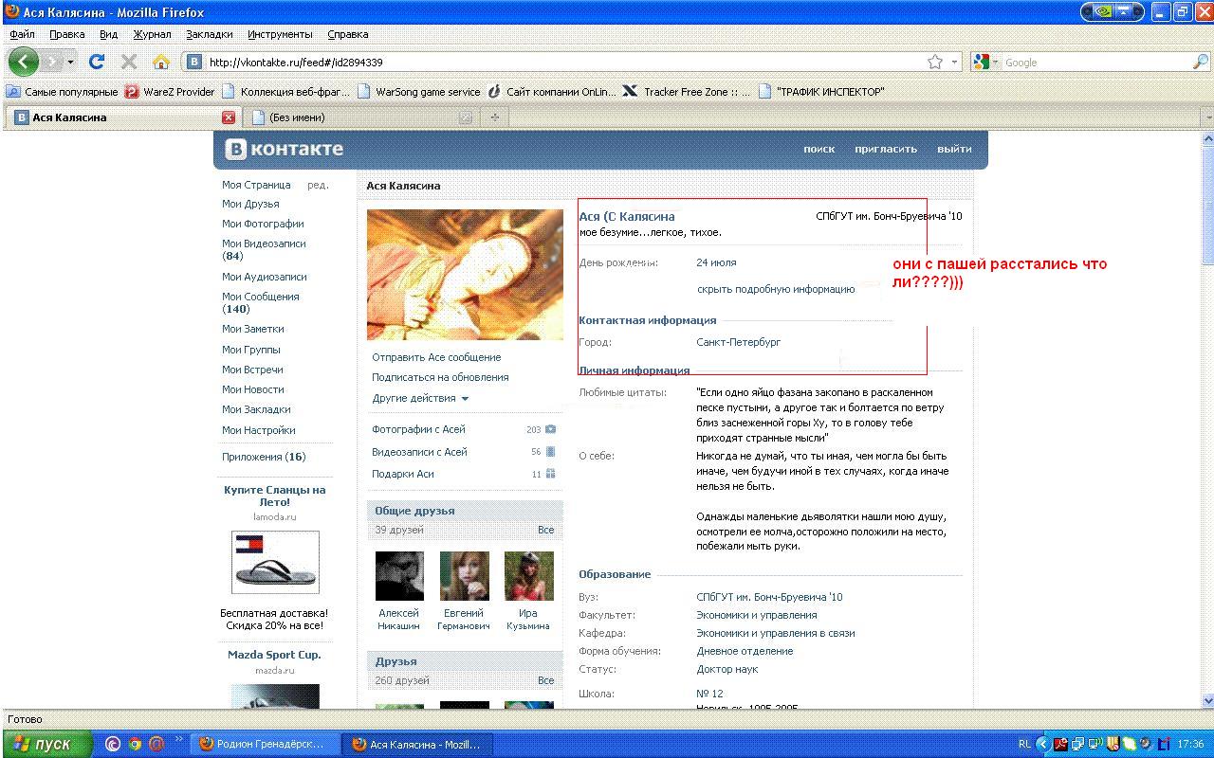Open the home page icon

click(161, 62)
